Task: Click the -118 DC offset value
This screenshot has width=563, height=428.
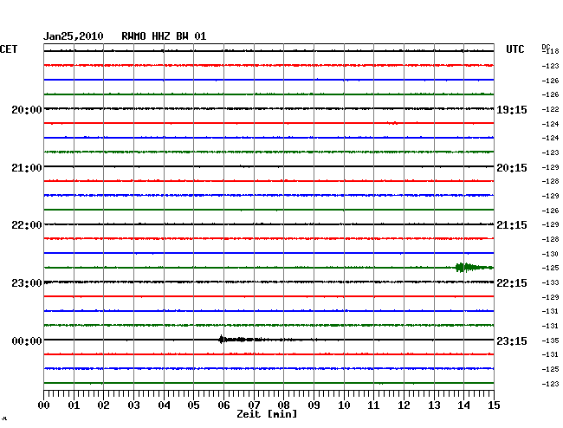Action: point(550,51)
